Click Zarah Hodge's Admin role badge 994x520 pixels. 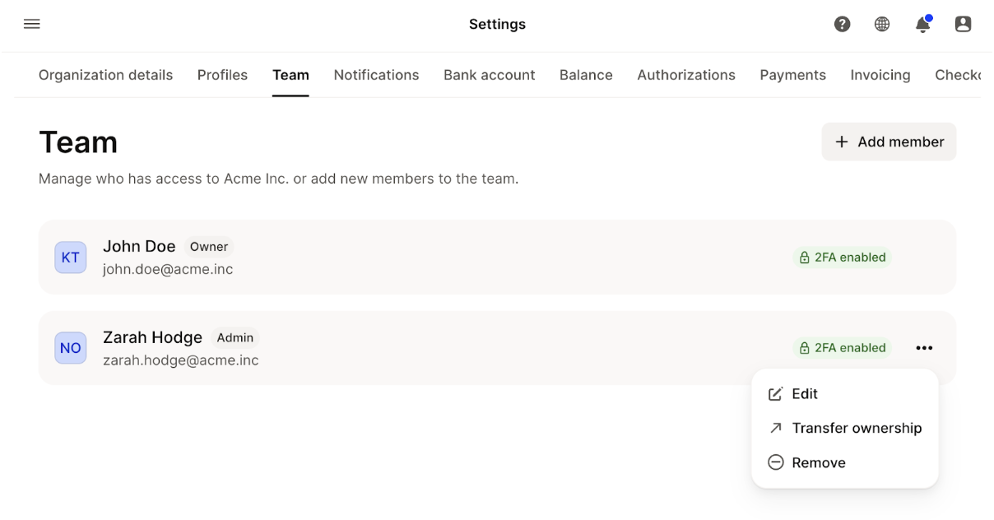(x=235, y=337)
